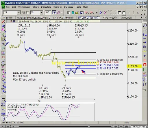Select the PRICE C tool
Image resolution: width=148 pixels, height=128 pixels.
[3, 71]
